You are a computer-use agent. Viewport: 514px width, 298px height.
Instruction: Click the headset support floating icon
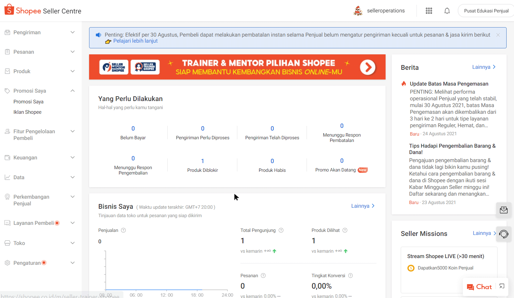click(504, 234)
